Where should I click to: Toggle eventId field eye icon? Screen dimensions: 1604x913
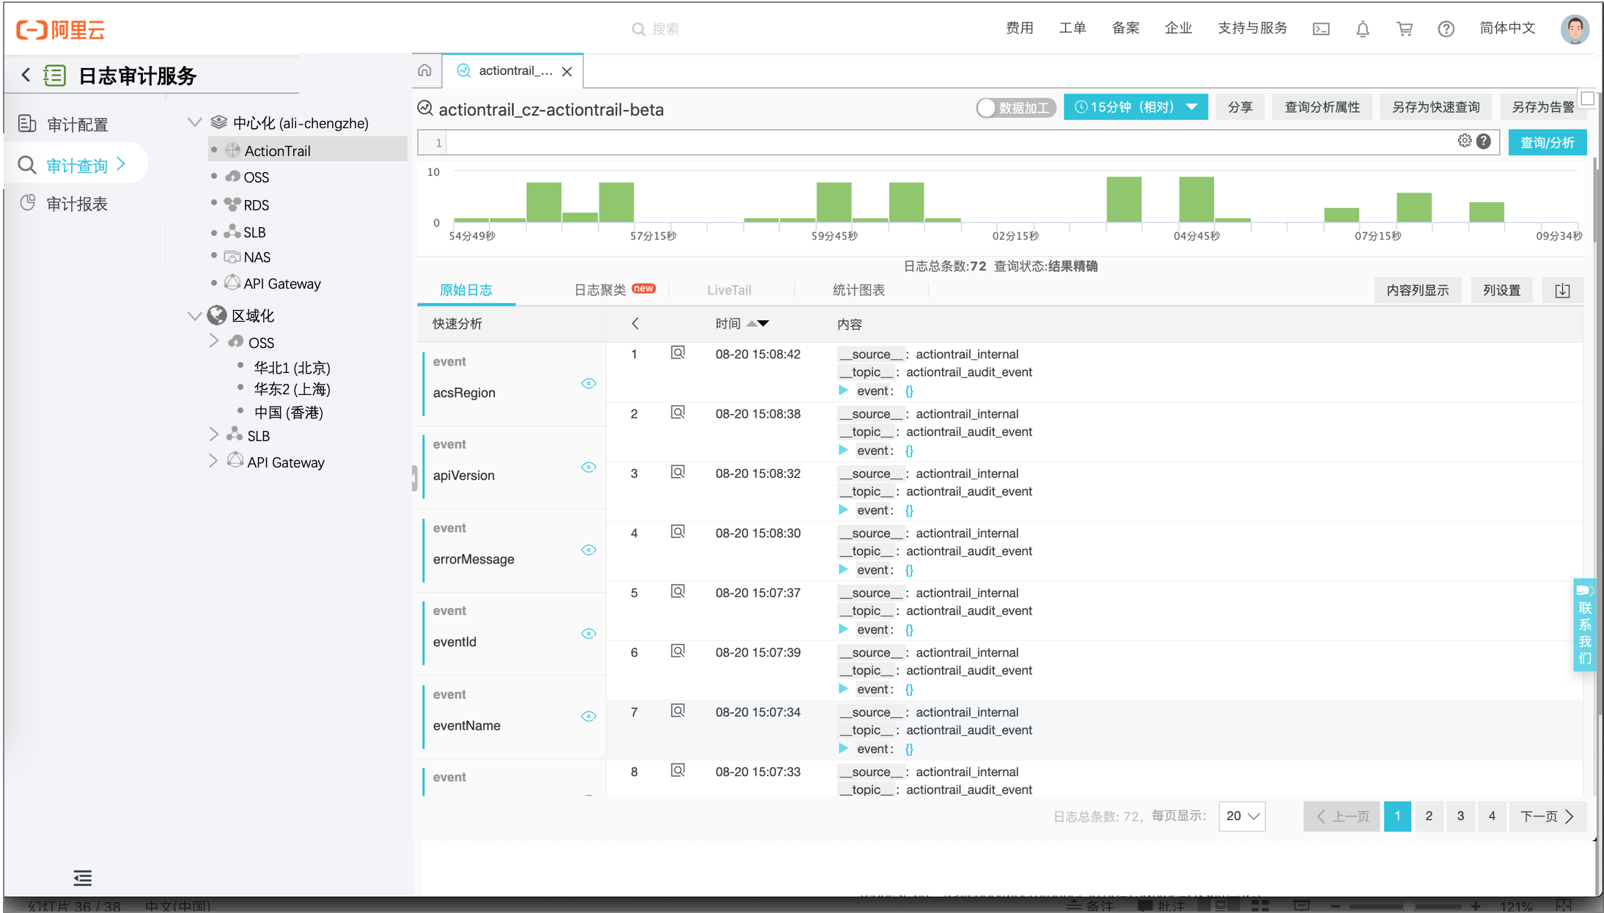[x=589, y=633]
